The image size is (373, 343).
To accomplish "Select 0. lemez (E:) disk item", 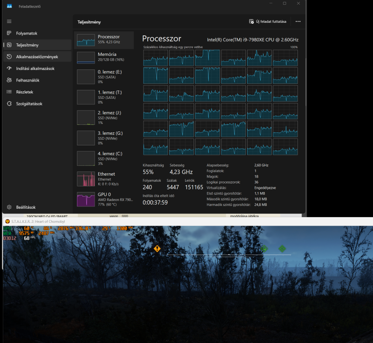I will (x=104, y=76).
